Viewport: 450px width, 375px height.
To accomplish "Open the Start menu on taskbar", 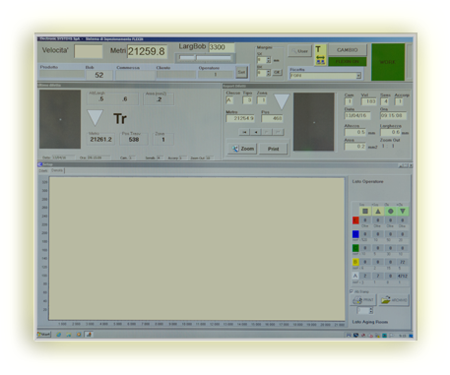I will [44, 335].
